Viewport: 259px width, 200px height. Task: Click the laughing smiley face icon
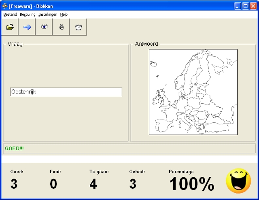(238, 181)
